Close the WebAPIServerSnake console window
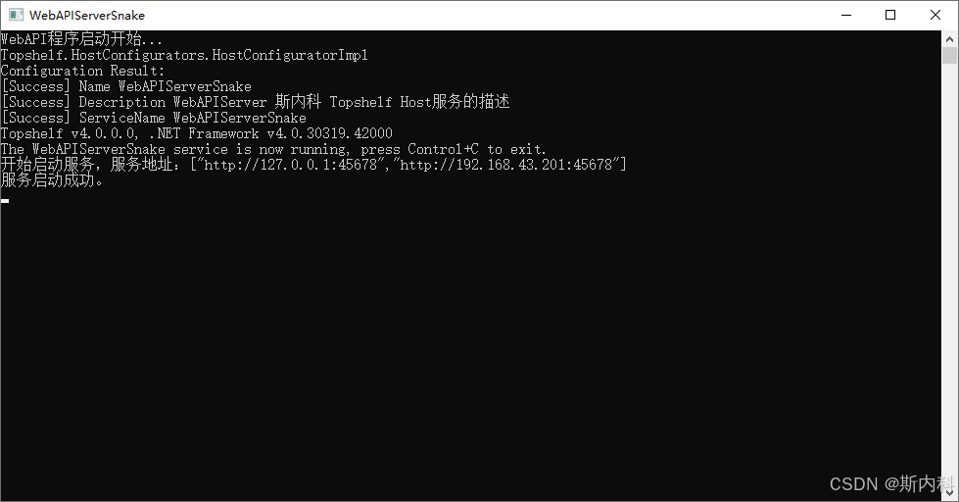This screenshot has width=959, height=502. point(935,15)
